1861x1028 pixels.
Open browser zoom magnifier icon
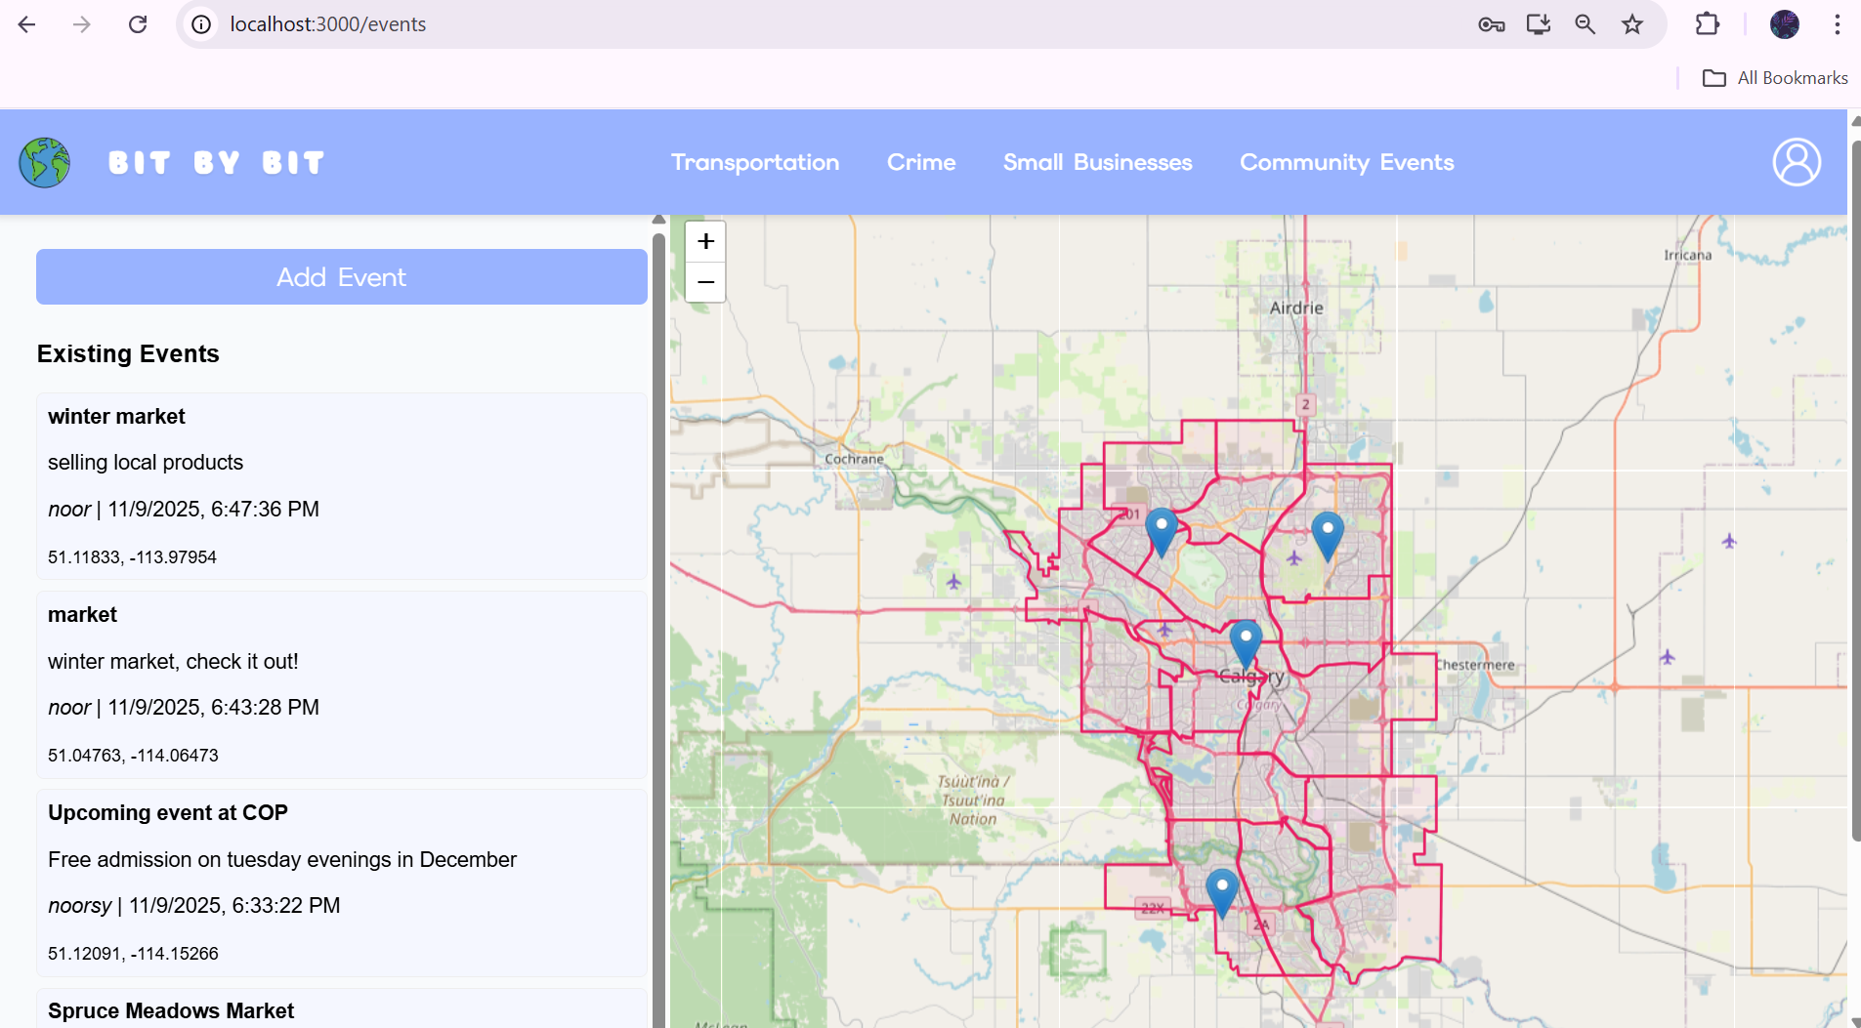pyautogui.click(x=1586, y=24)
